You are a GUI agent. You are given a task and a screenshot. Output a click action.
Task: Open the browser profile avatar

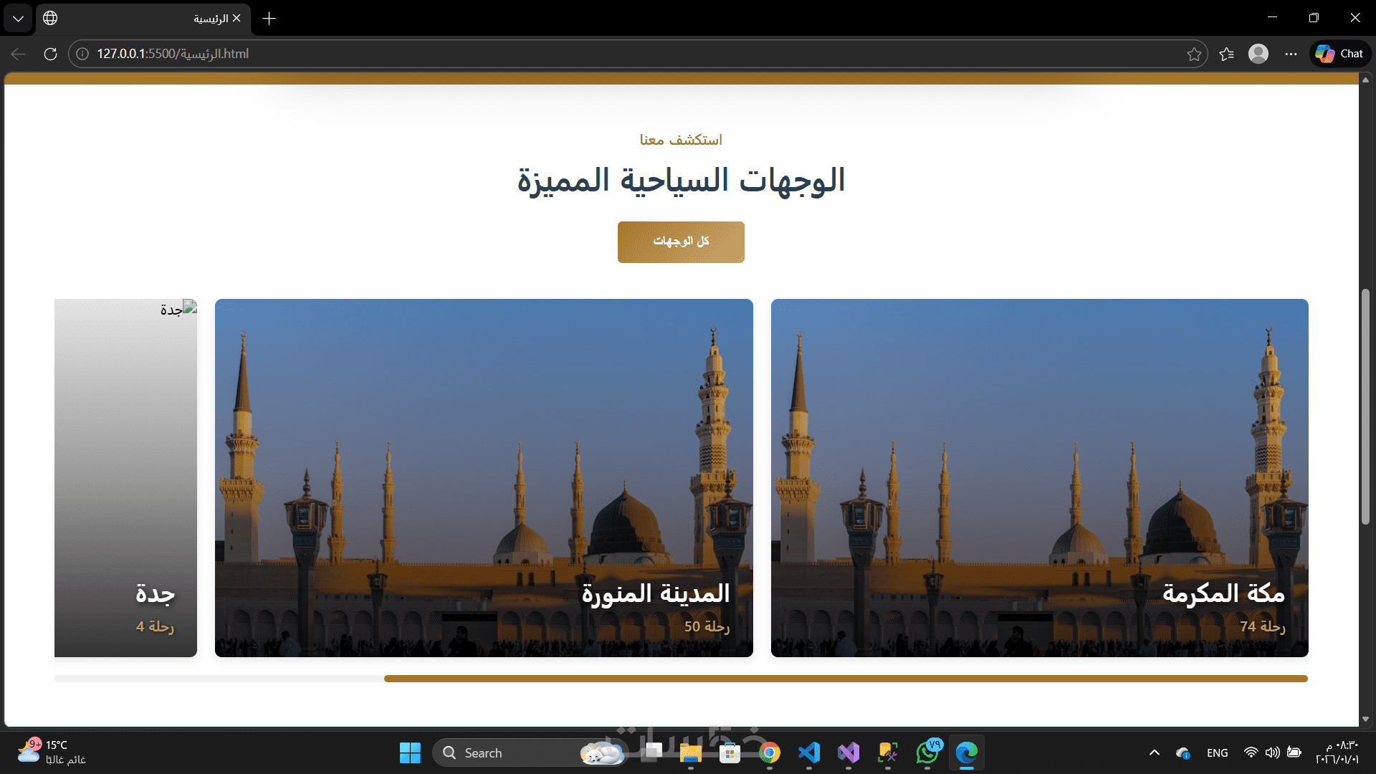pyautogui.click(x=1258, y=54)
